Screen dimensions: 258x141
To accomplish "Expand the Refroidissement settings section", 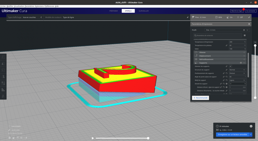I will (220, 59).
